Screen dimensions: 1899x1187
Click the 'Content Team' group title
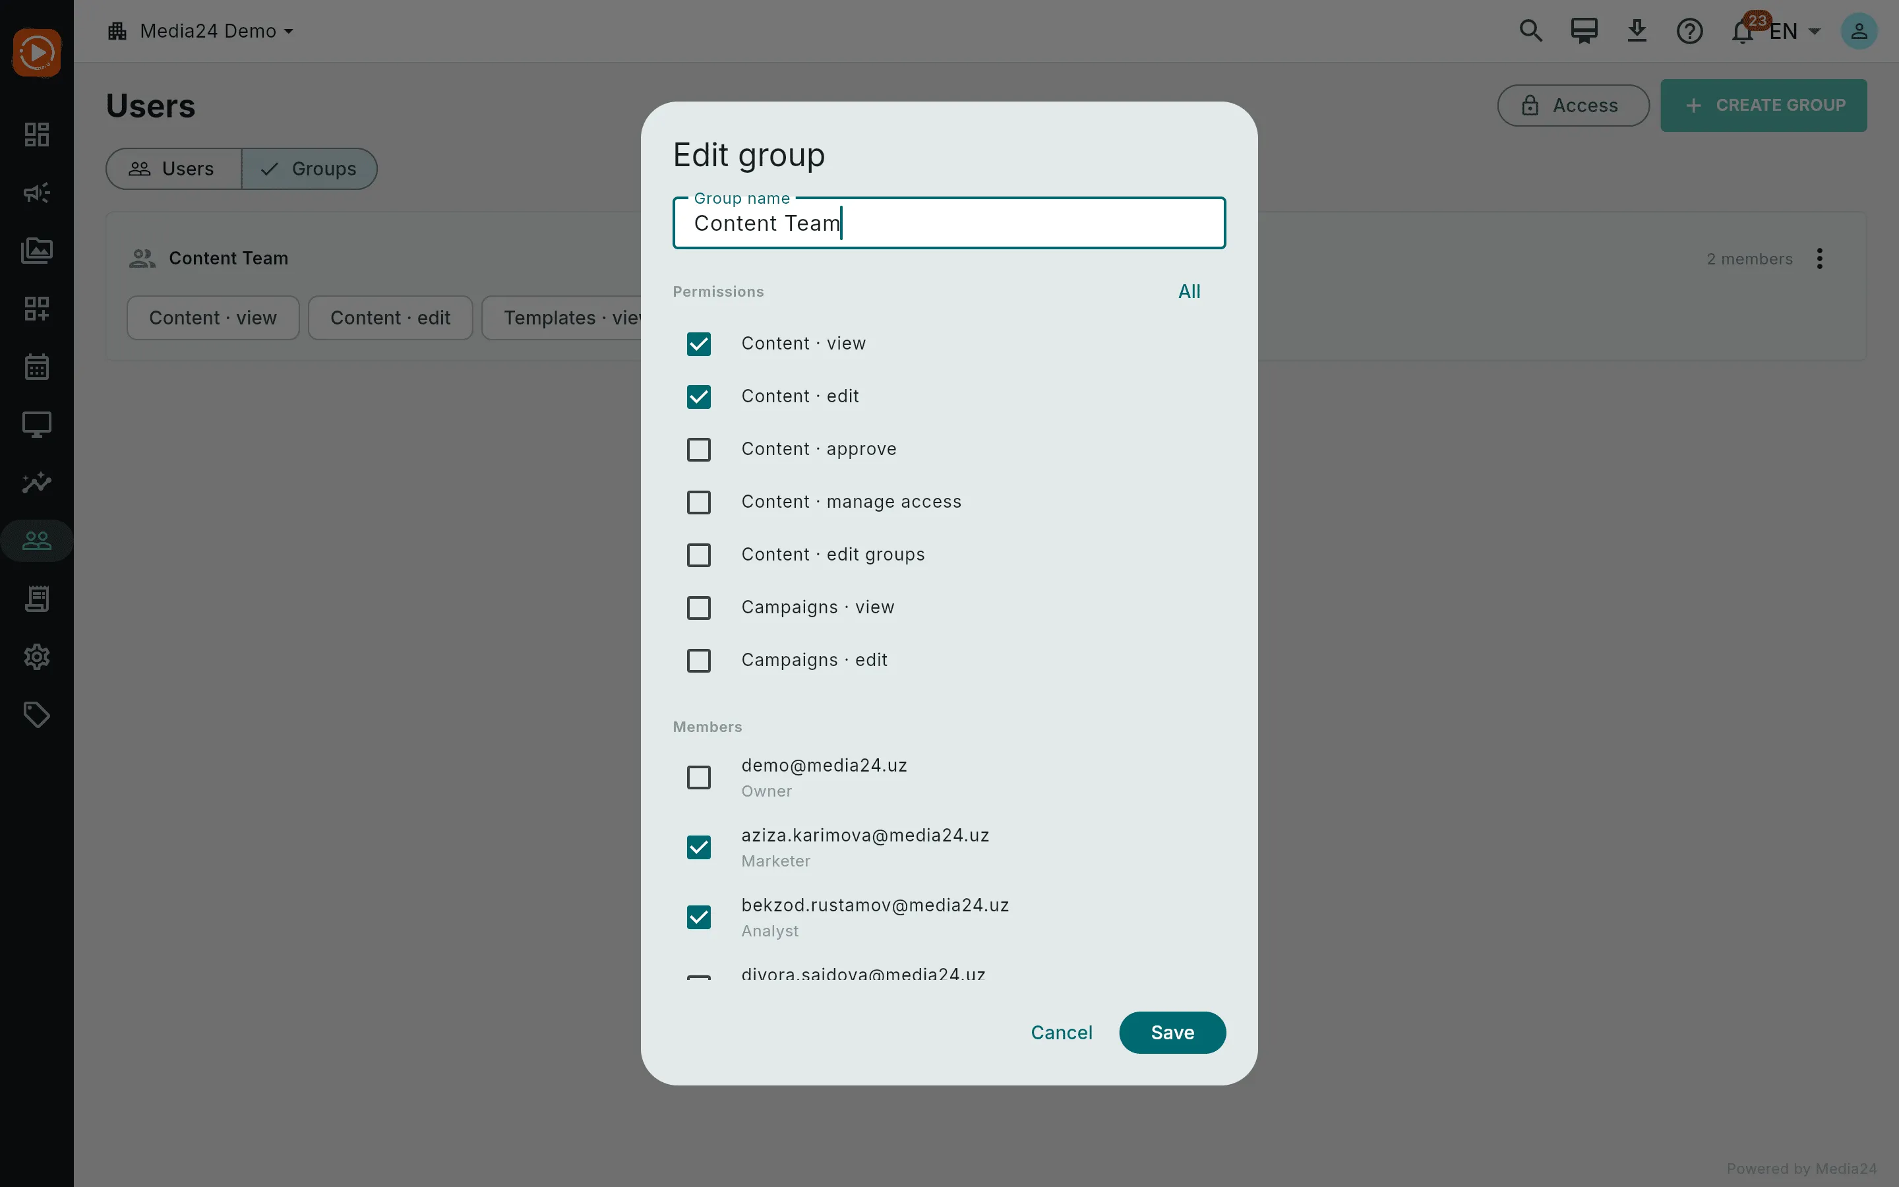(228, 259)
